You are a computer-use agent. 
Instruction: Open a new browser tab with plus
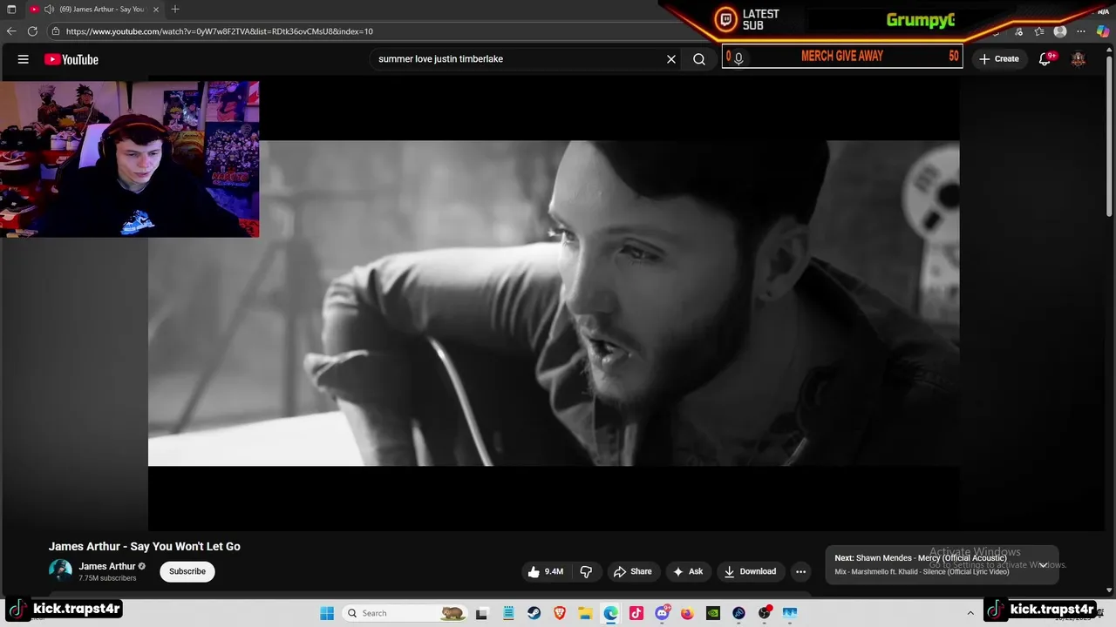point(175,9)
